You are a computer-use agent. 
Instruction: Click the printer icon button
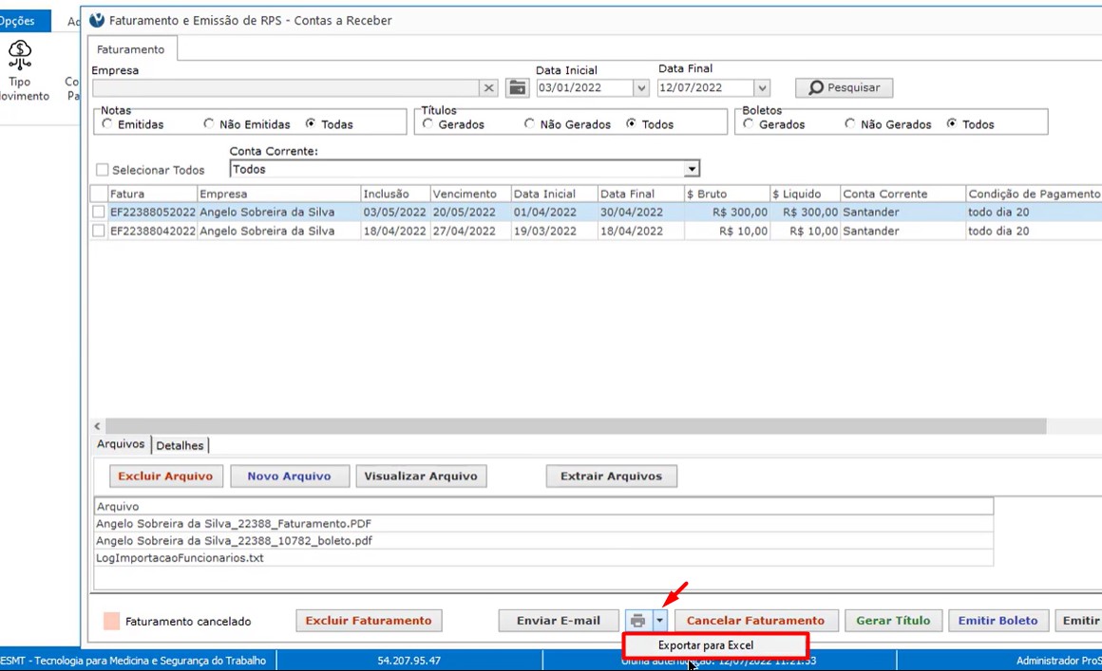coord(637,621)
